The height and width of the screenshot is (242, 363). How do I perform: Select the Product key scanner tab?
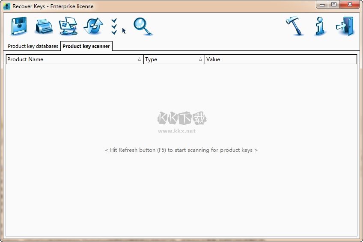coord(86,46)
